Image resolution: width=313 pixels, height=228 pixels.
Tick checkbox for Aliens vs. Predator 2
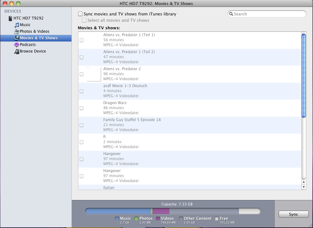[82, 74]
